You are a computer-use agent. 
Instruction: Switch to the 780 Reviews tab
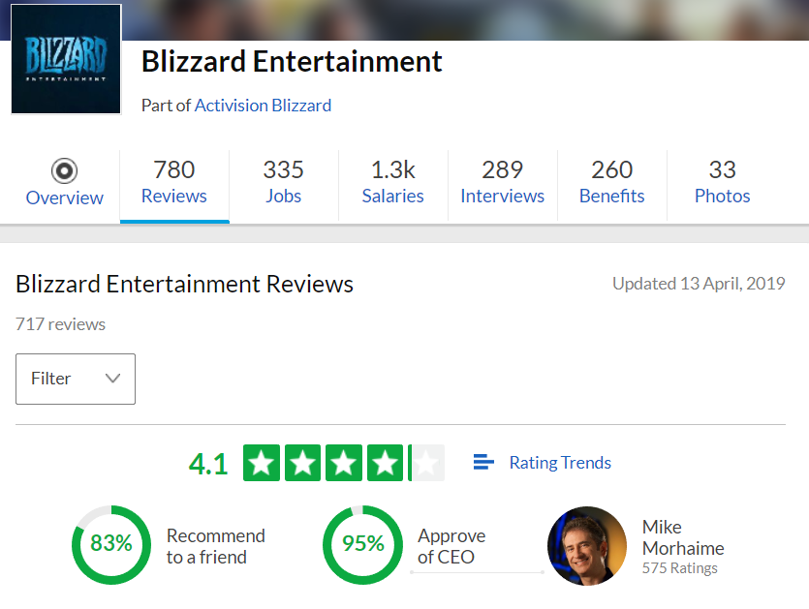[174, 184]
